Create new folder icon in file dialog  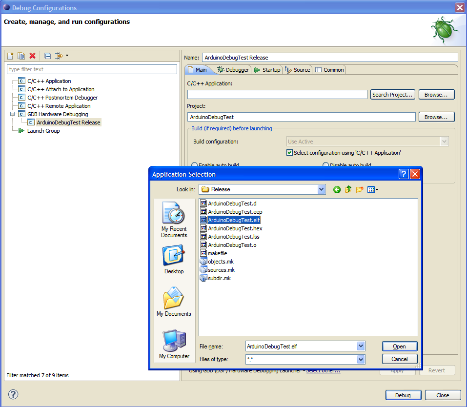pyautogui.click(x=360, y=189)
